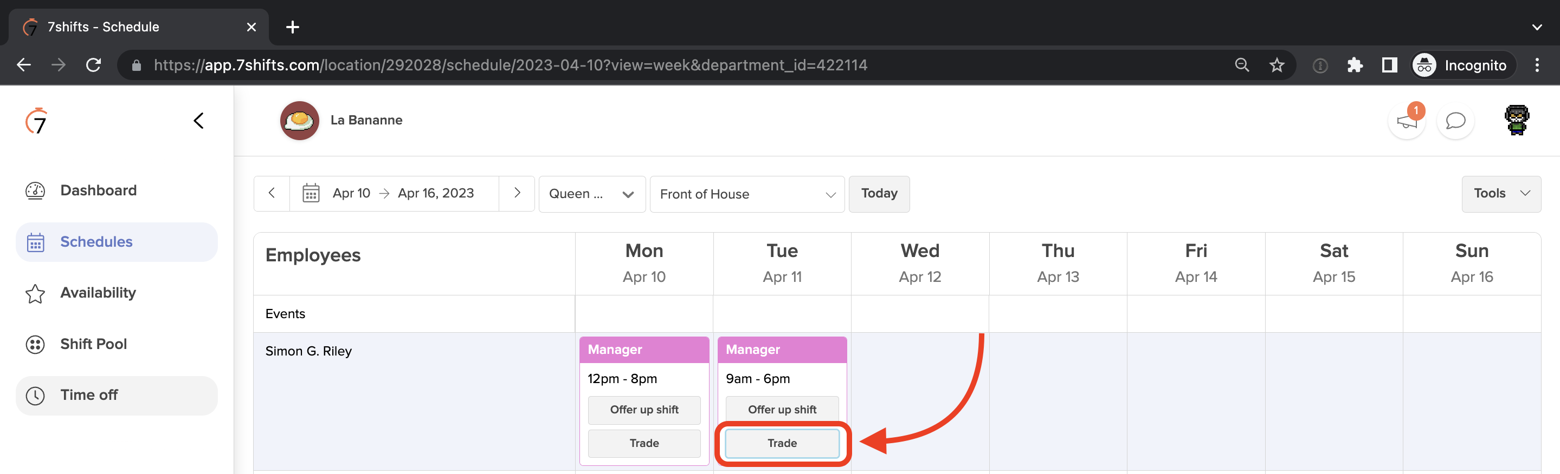Click the Events row label
1560x474 pixels.
tap(285, 314)
